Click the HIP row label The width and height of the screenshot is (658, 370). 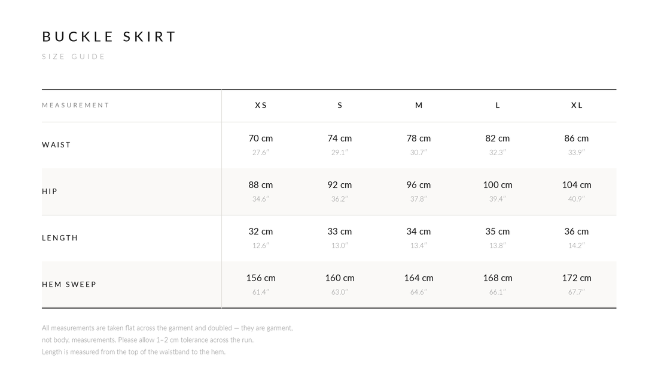(50, 192)
